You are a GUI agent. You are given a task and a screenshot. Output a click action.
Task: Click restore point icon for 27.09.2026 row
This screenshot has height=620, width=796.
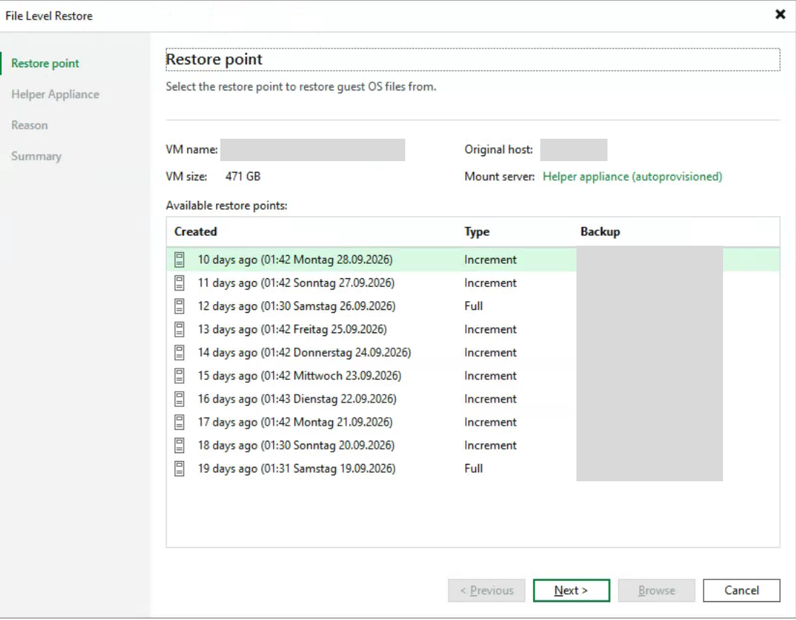pyautogui.click(x=179, y=283)
